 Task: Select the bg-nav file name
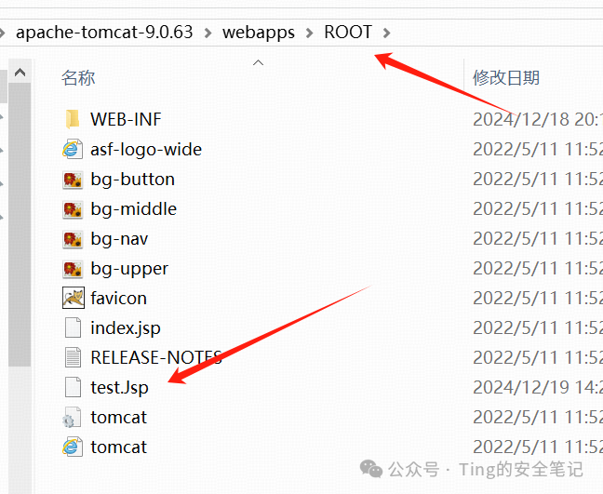point(119,239)
